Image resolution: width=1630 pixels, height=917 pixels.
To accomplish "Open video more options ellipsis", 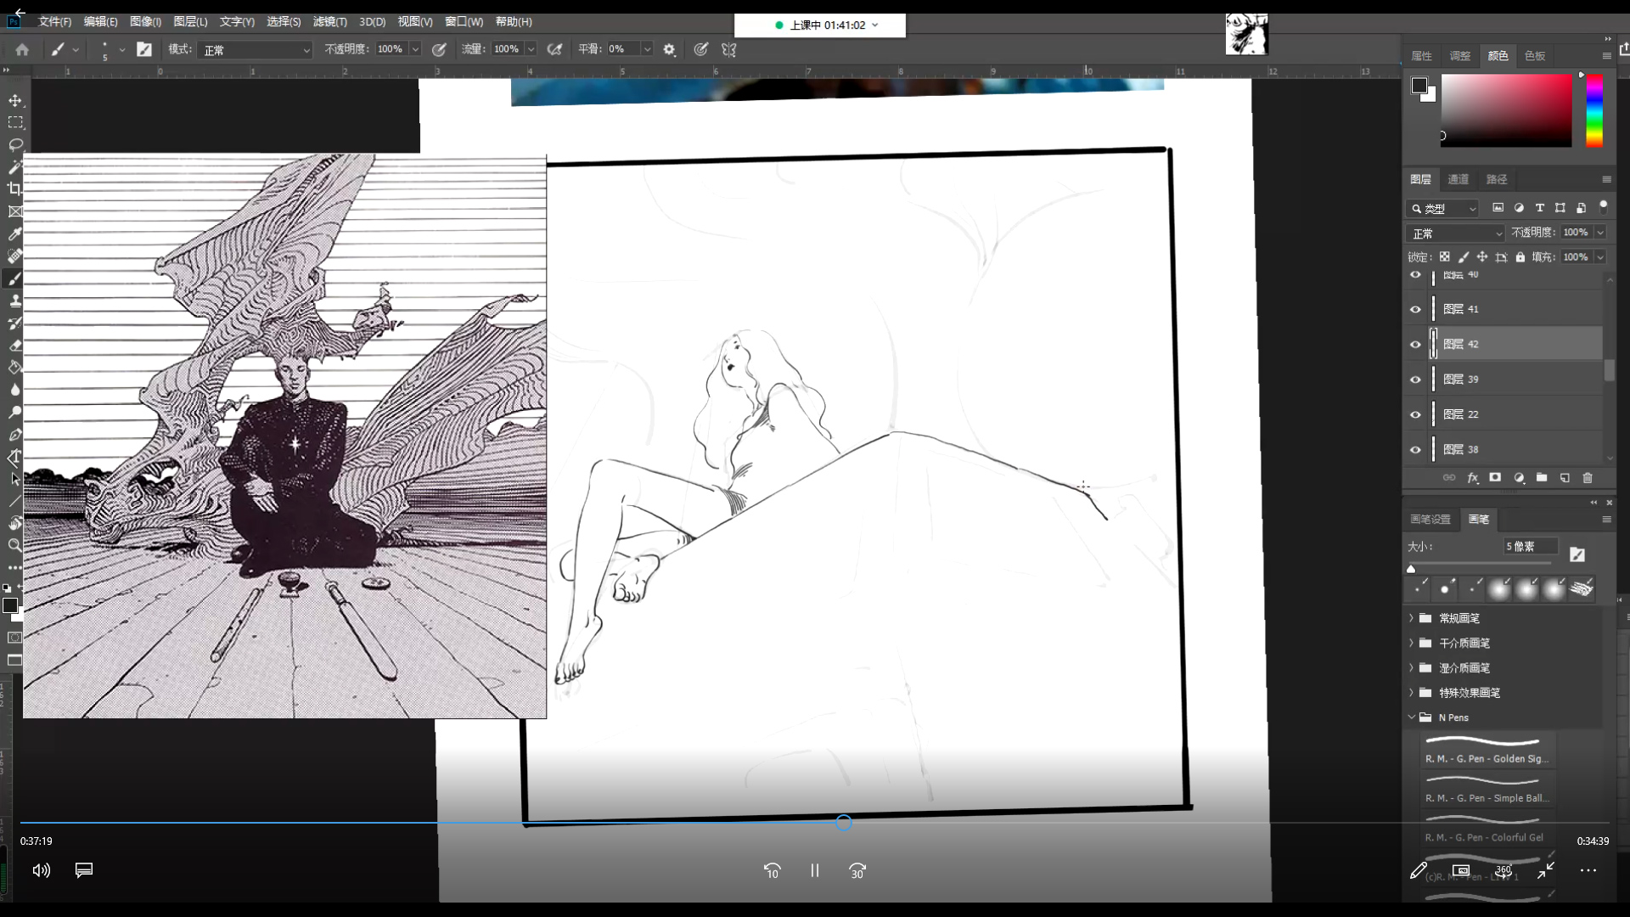I will (1588, 870).
